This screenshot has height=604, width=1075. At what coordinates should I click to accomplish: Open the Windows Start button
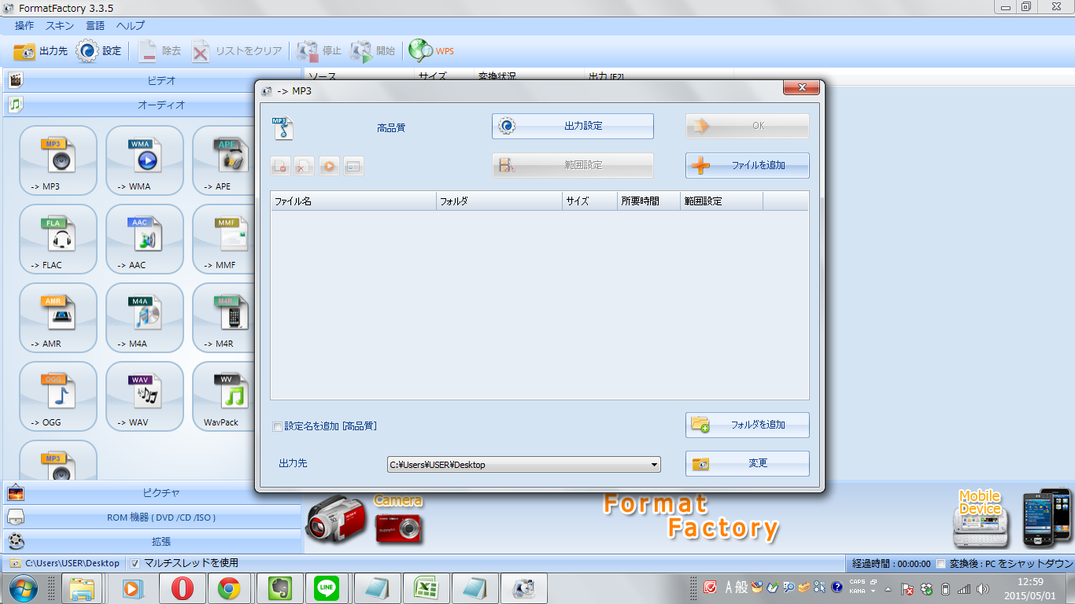coord(22,587)
